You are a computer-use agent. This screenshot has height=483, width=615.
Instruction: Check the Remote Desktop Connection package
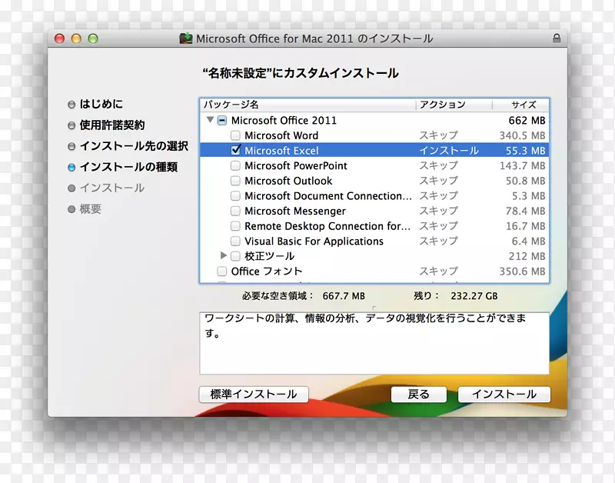pos(235,225)
